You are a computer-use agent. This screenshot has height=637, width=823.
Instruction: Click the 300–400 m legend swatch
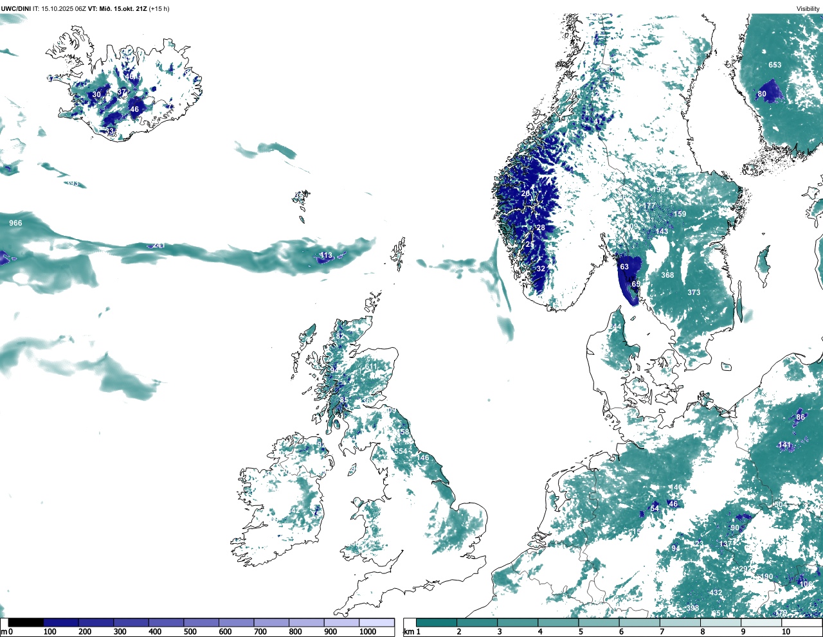[x=131, y=622]
